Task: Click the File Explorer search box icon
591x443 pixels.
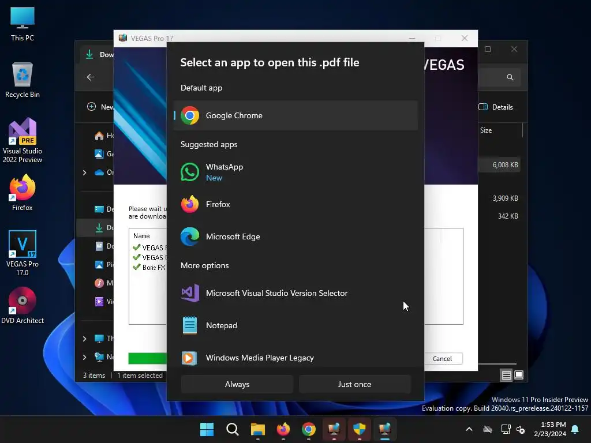Action: [510, 77]
